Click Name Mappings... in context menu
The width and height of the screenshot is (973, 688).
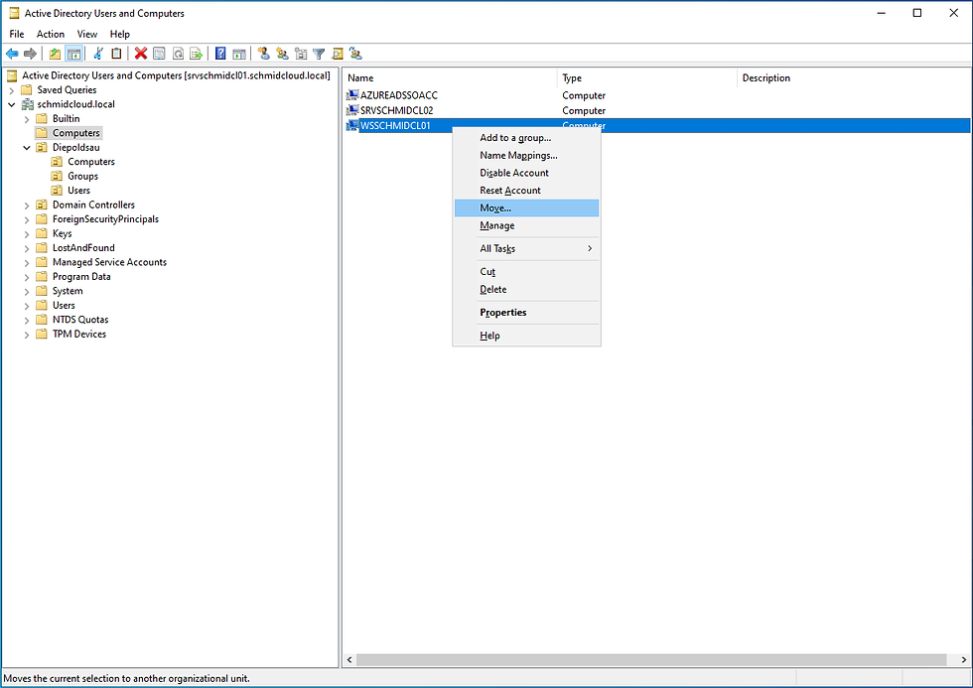point(527,156)
